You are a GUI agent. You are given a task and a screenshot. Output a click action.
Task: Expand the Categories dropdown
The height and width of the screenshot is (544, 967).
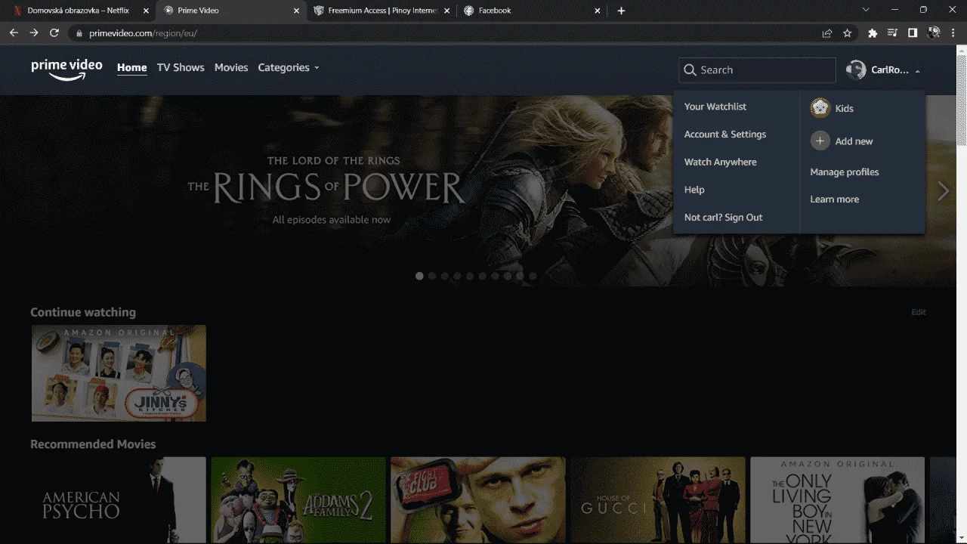[289, 67]
